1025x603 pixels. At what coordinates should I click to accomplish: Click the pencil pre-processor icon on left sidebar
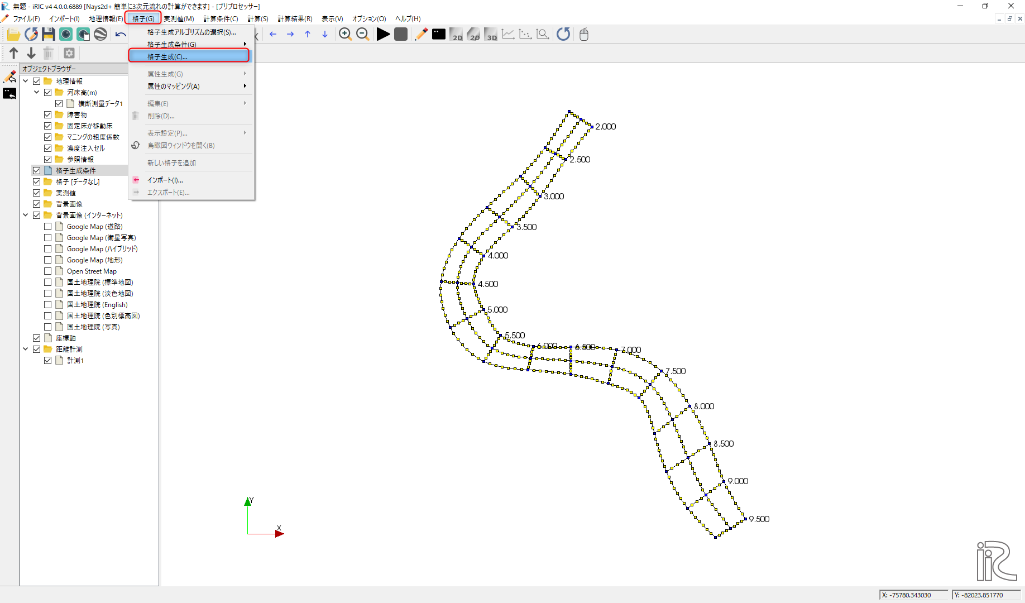coord(9,76)
